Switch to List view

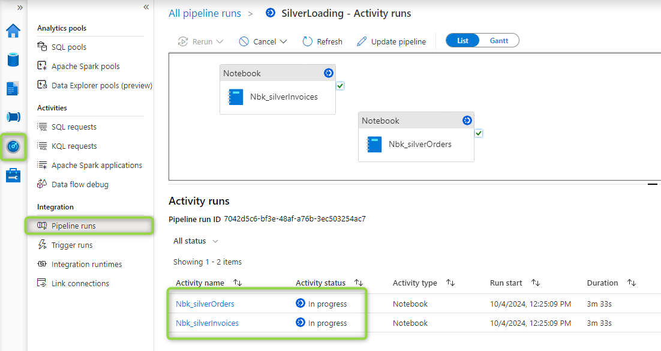tap(462, 41)
